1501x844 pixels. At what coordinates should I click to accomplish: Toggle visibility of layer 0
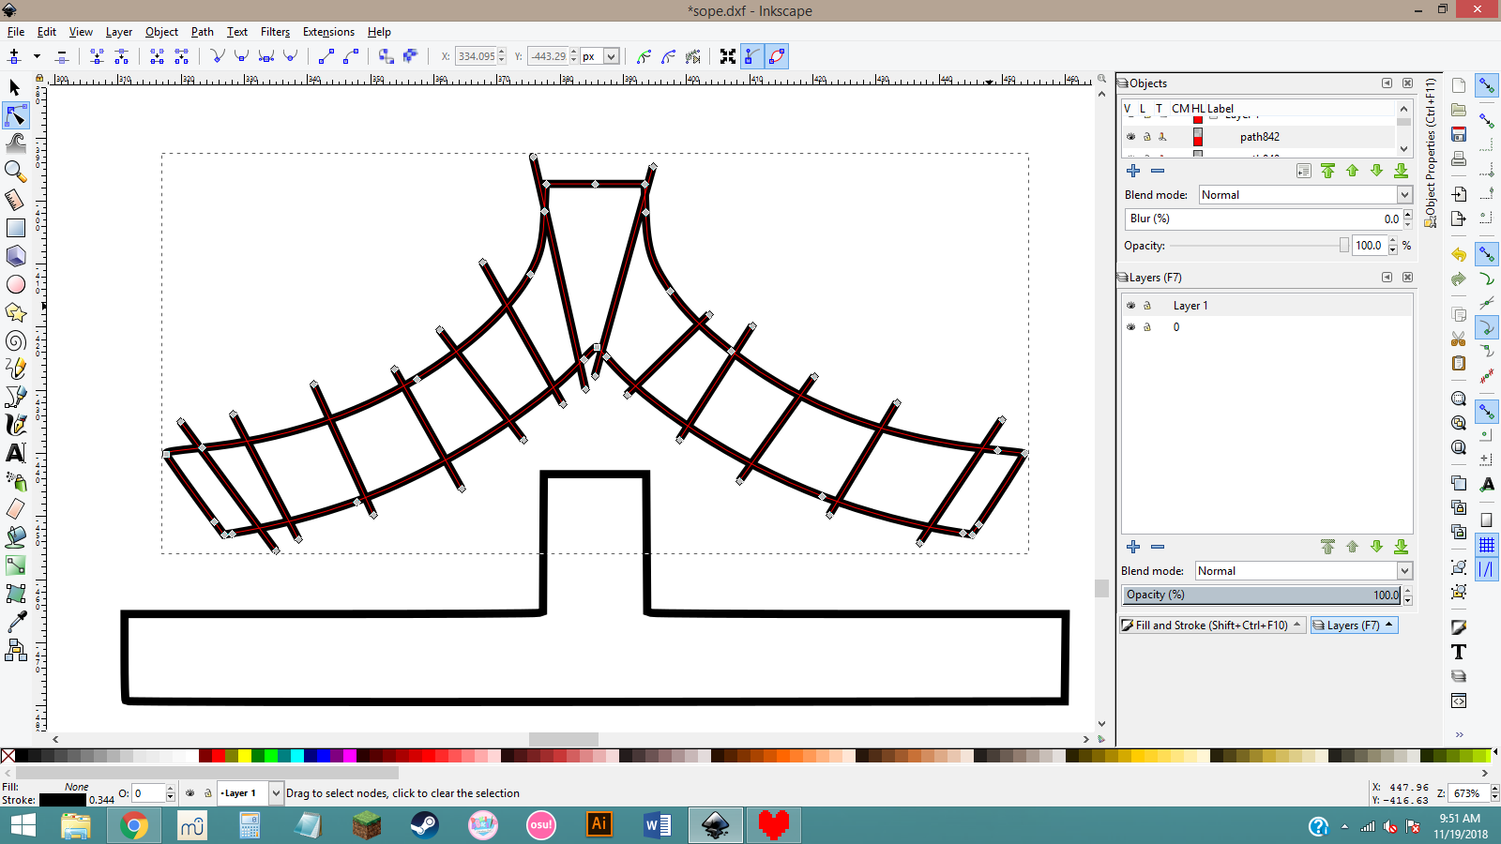(1130, 327)
